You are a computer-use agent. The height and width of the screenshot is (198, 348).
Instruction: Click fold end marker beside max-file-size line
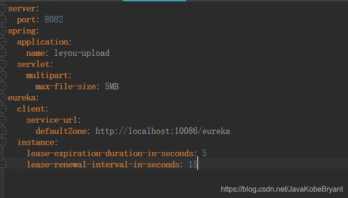3,86
